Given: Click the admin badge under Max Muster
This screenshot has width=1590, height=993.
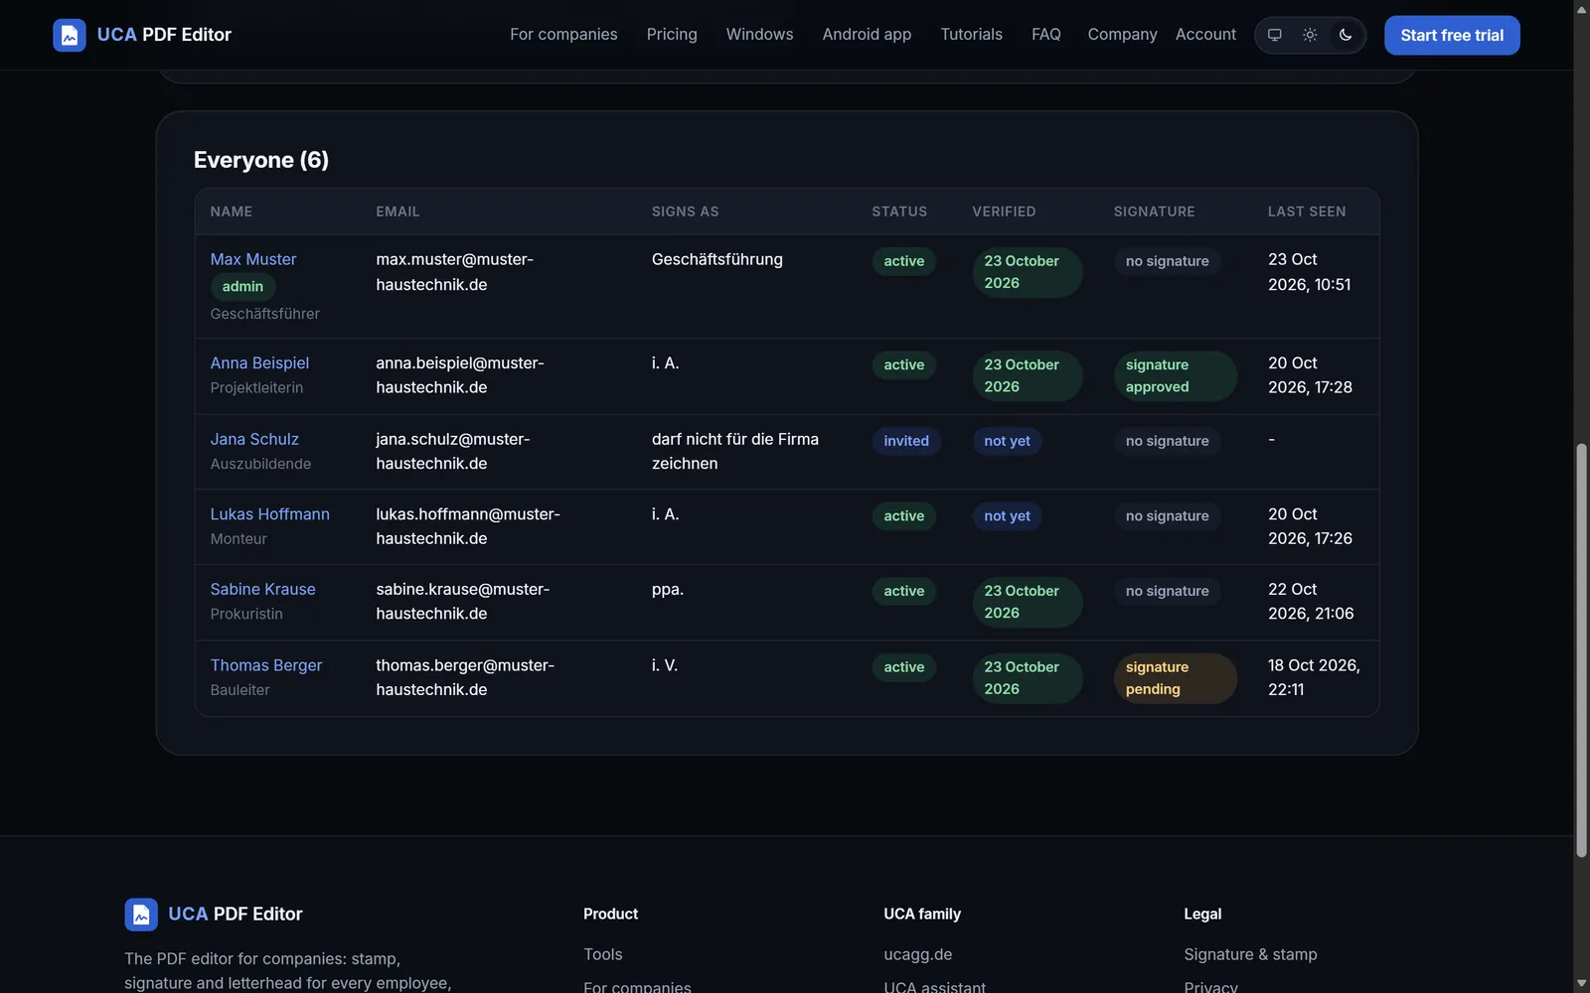Looking at the screenshot, I should 242,286.
